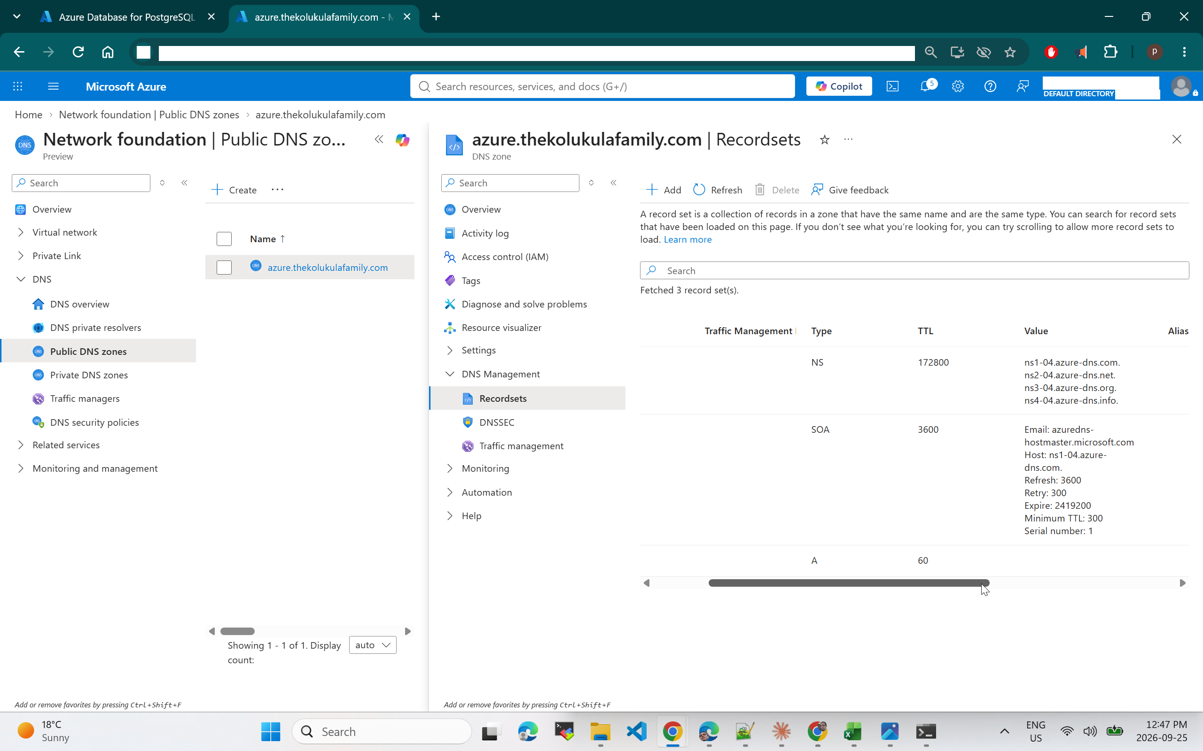The width and height of the screenshot is (1203, 751).
Task: Focus the Search resources, services, and docs box
Action: [x=602, y=86]
